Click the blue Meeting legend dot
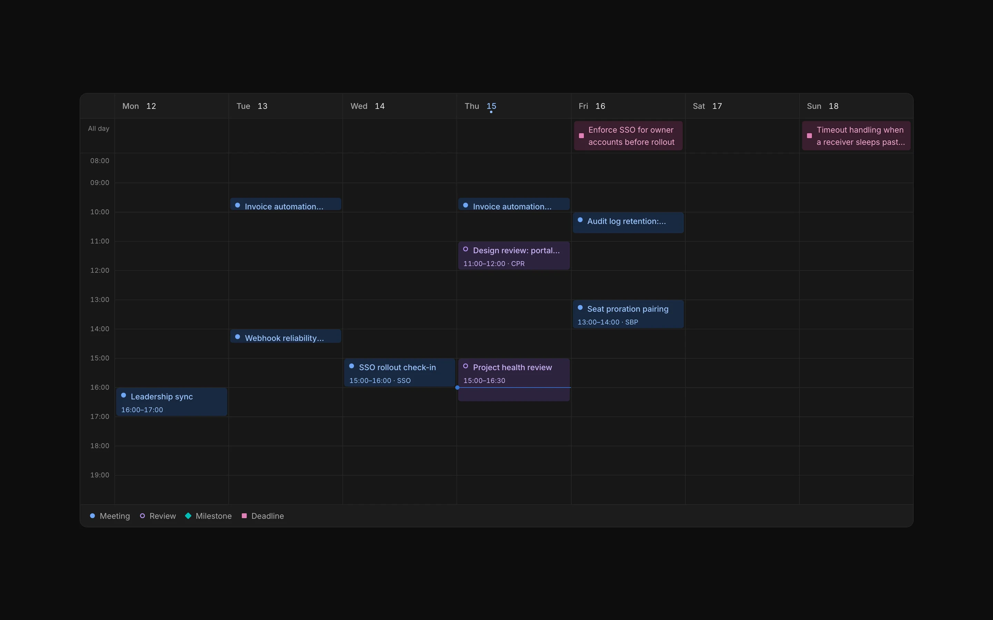 tap(92, 516)
